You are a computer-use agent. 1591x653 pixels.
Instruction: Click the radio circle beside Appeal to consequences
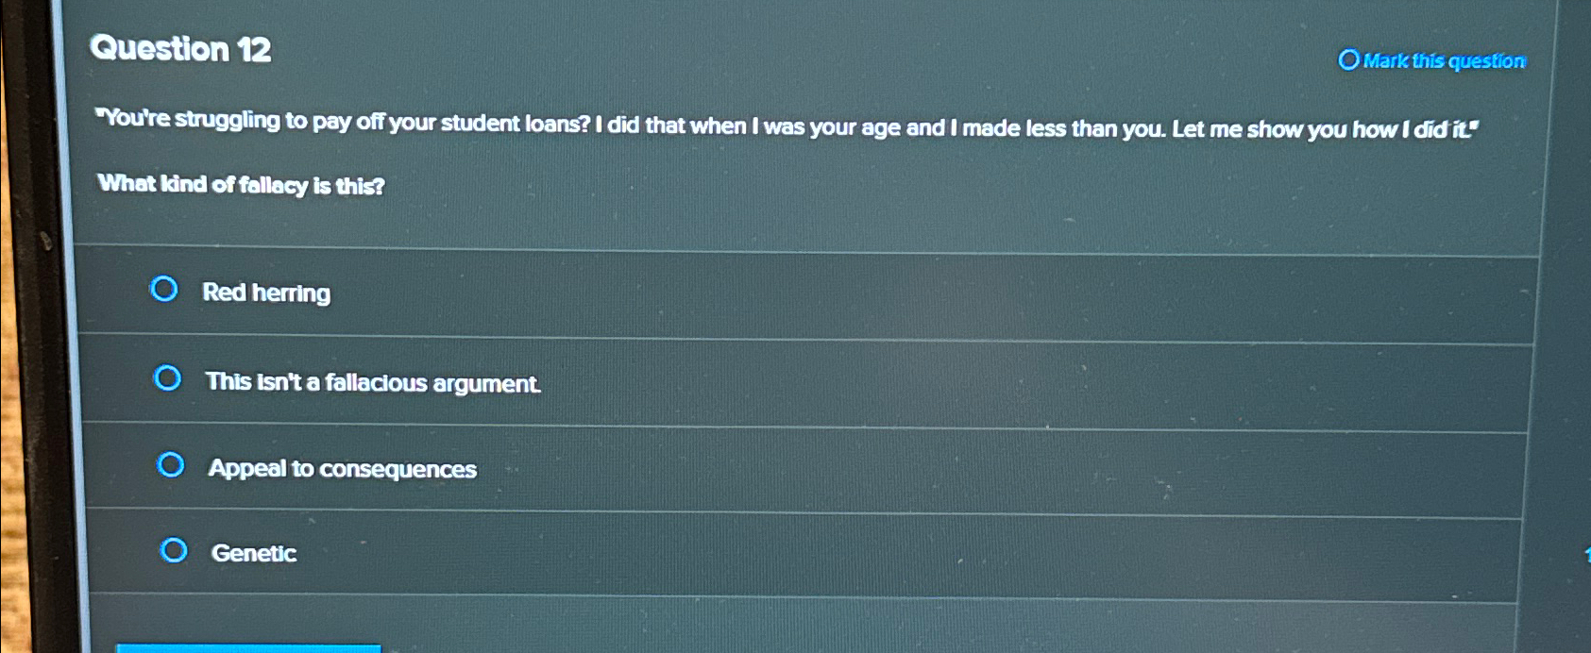click(x=171, y=465)
